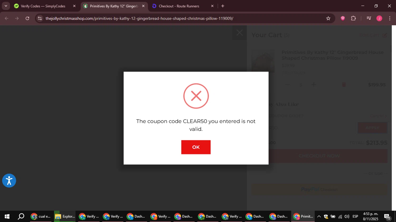Click the cart product thumbnail image
The width and height of the screenshot is (396, 222).
263,61
